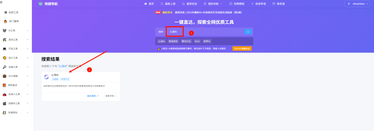
Task: Select the 即梦AI suggestion tag
Action: pos(207,41)
